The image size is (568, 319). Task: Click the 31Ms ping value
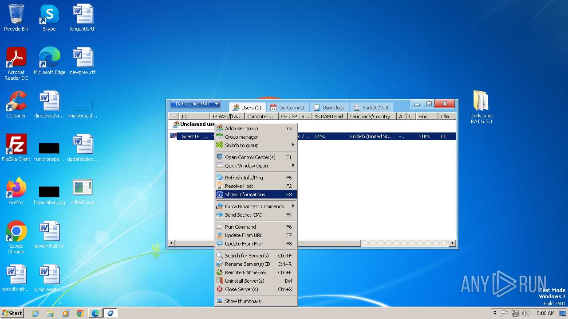coord(424,136)
